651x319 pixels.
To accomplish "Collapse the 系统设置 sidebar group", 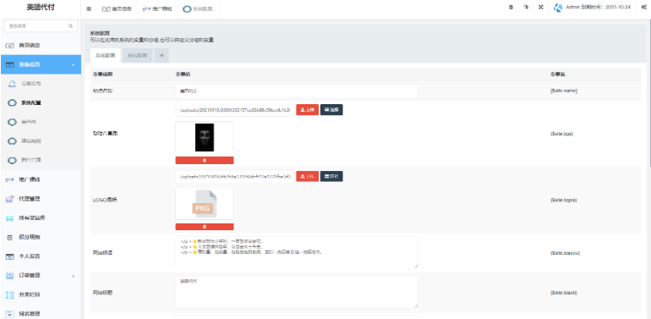I will 41,65.
